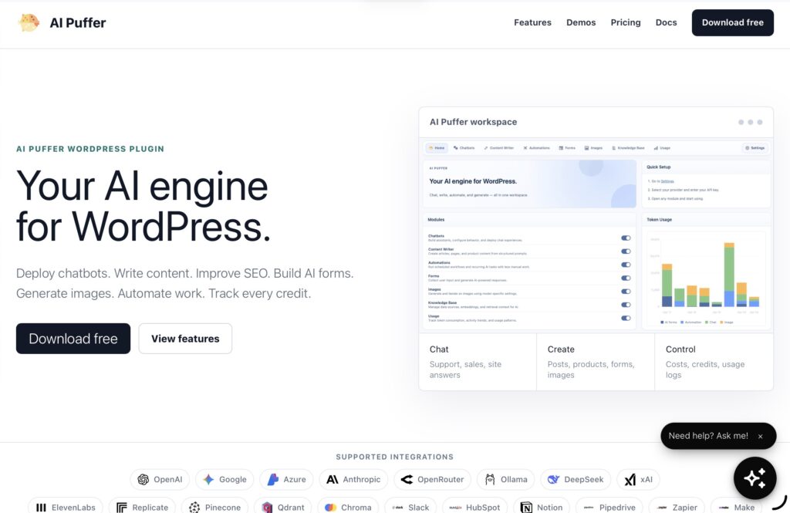Click the Notion integration icon

pyautogui.click(x=526, y=508)
